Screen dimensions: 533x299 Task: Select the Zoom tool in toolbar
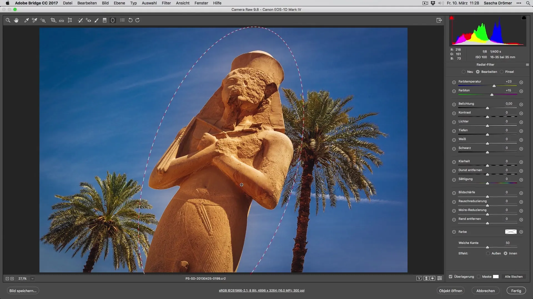point(8,20)
